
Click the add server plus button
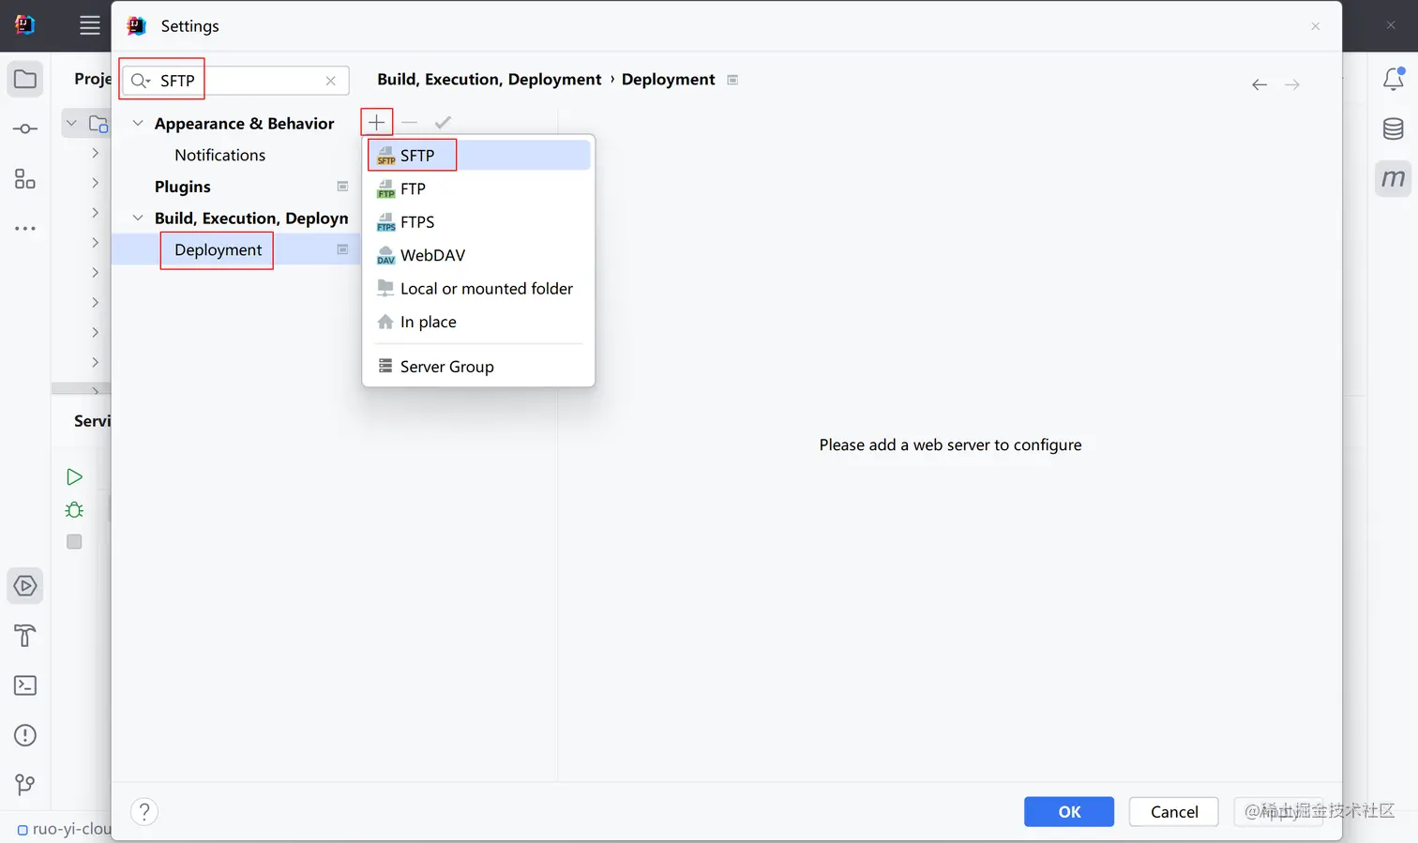[x=376, y=122]
